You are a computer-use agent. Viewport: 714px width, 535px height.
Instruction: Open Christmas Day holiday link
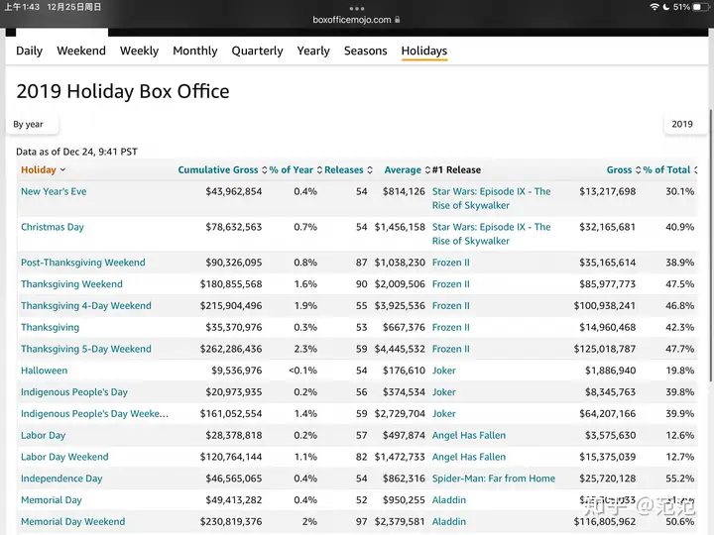click(x=53, y=227)
